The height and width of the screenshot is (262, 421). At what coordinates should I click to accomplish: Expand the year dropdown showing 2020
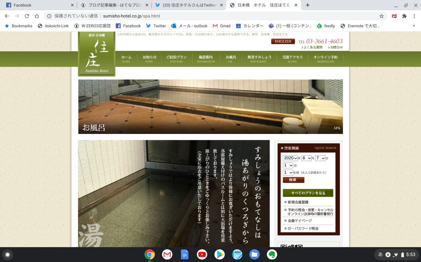(x=290, y=158)
